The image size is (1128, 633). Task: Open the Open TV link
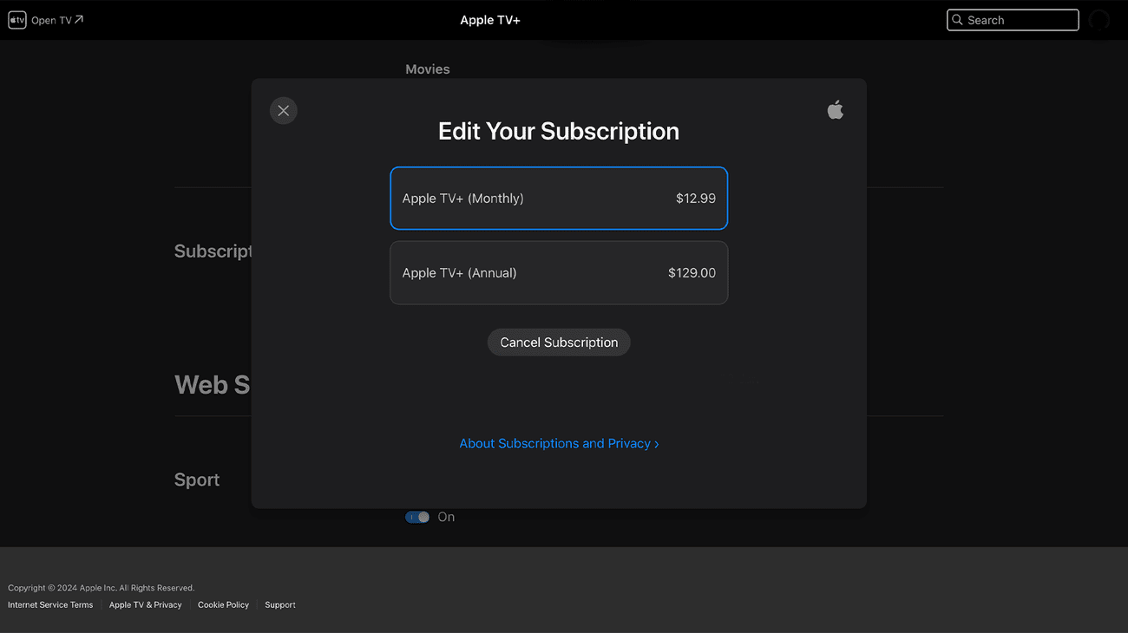[x=52, y=19]
